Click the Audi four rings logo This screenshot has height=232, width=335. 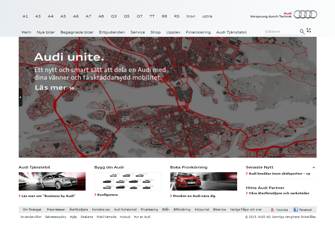[x=305, y=14]
